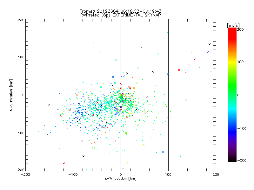254x190 pixels.
Task: Click the colorbar tick label "200"
Action: [240, 29]
